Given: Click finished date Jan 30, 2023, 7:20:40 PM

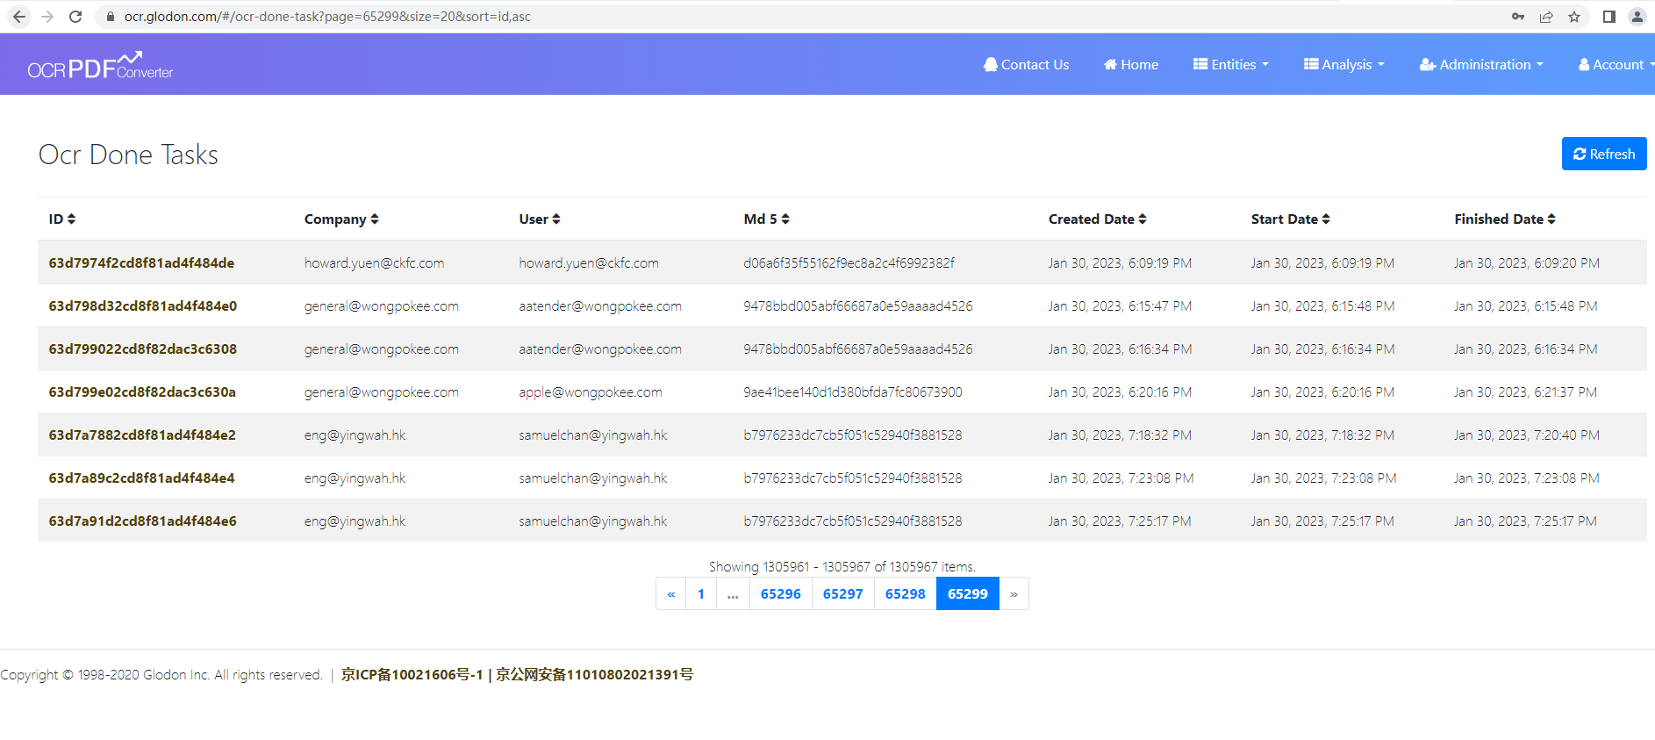Looking at the screenshot, I should pos(1526,435).
